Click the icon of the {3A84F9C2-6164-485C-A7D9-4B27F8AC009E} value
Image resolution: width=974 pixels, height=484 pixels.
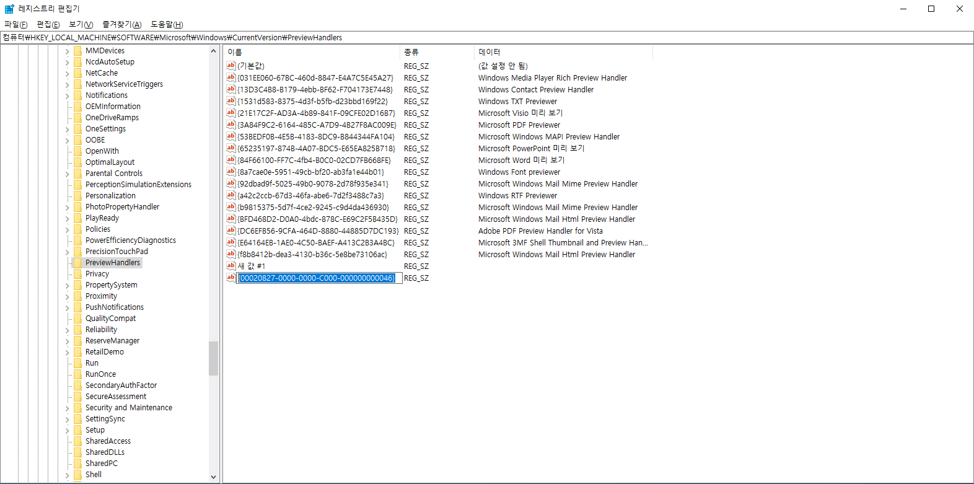click(x=231, y=125)
